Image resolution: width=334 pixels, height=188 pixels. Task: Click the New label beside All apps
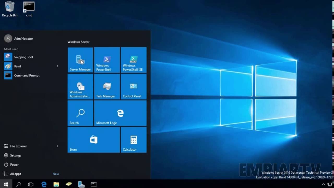pyautogui.click(x=56, y=174)
